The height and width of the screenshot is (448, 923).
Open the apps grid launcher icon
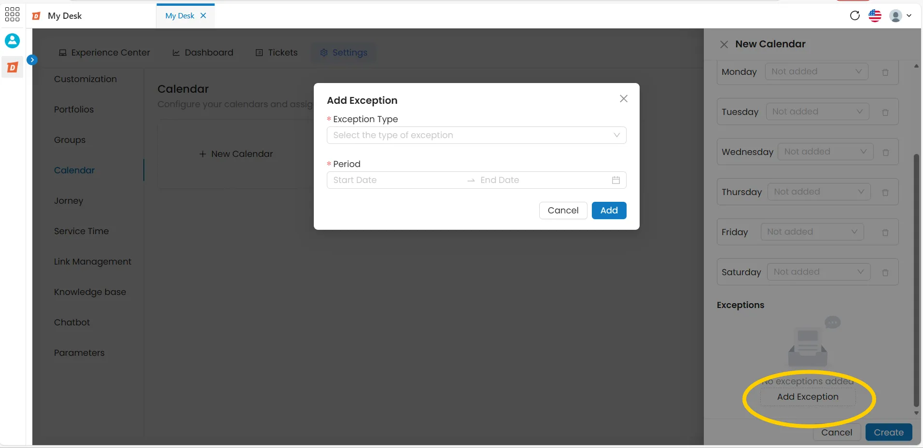(x=12, y=14)
